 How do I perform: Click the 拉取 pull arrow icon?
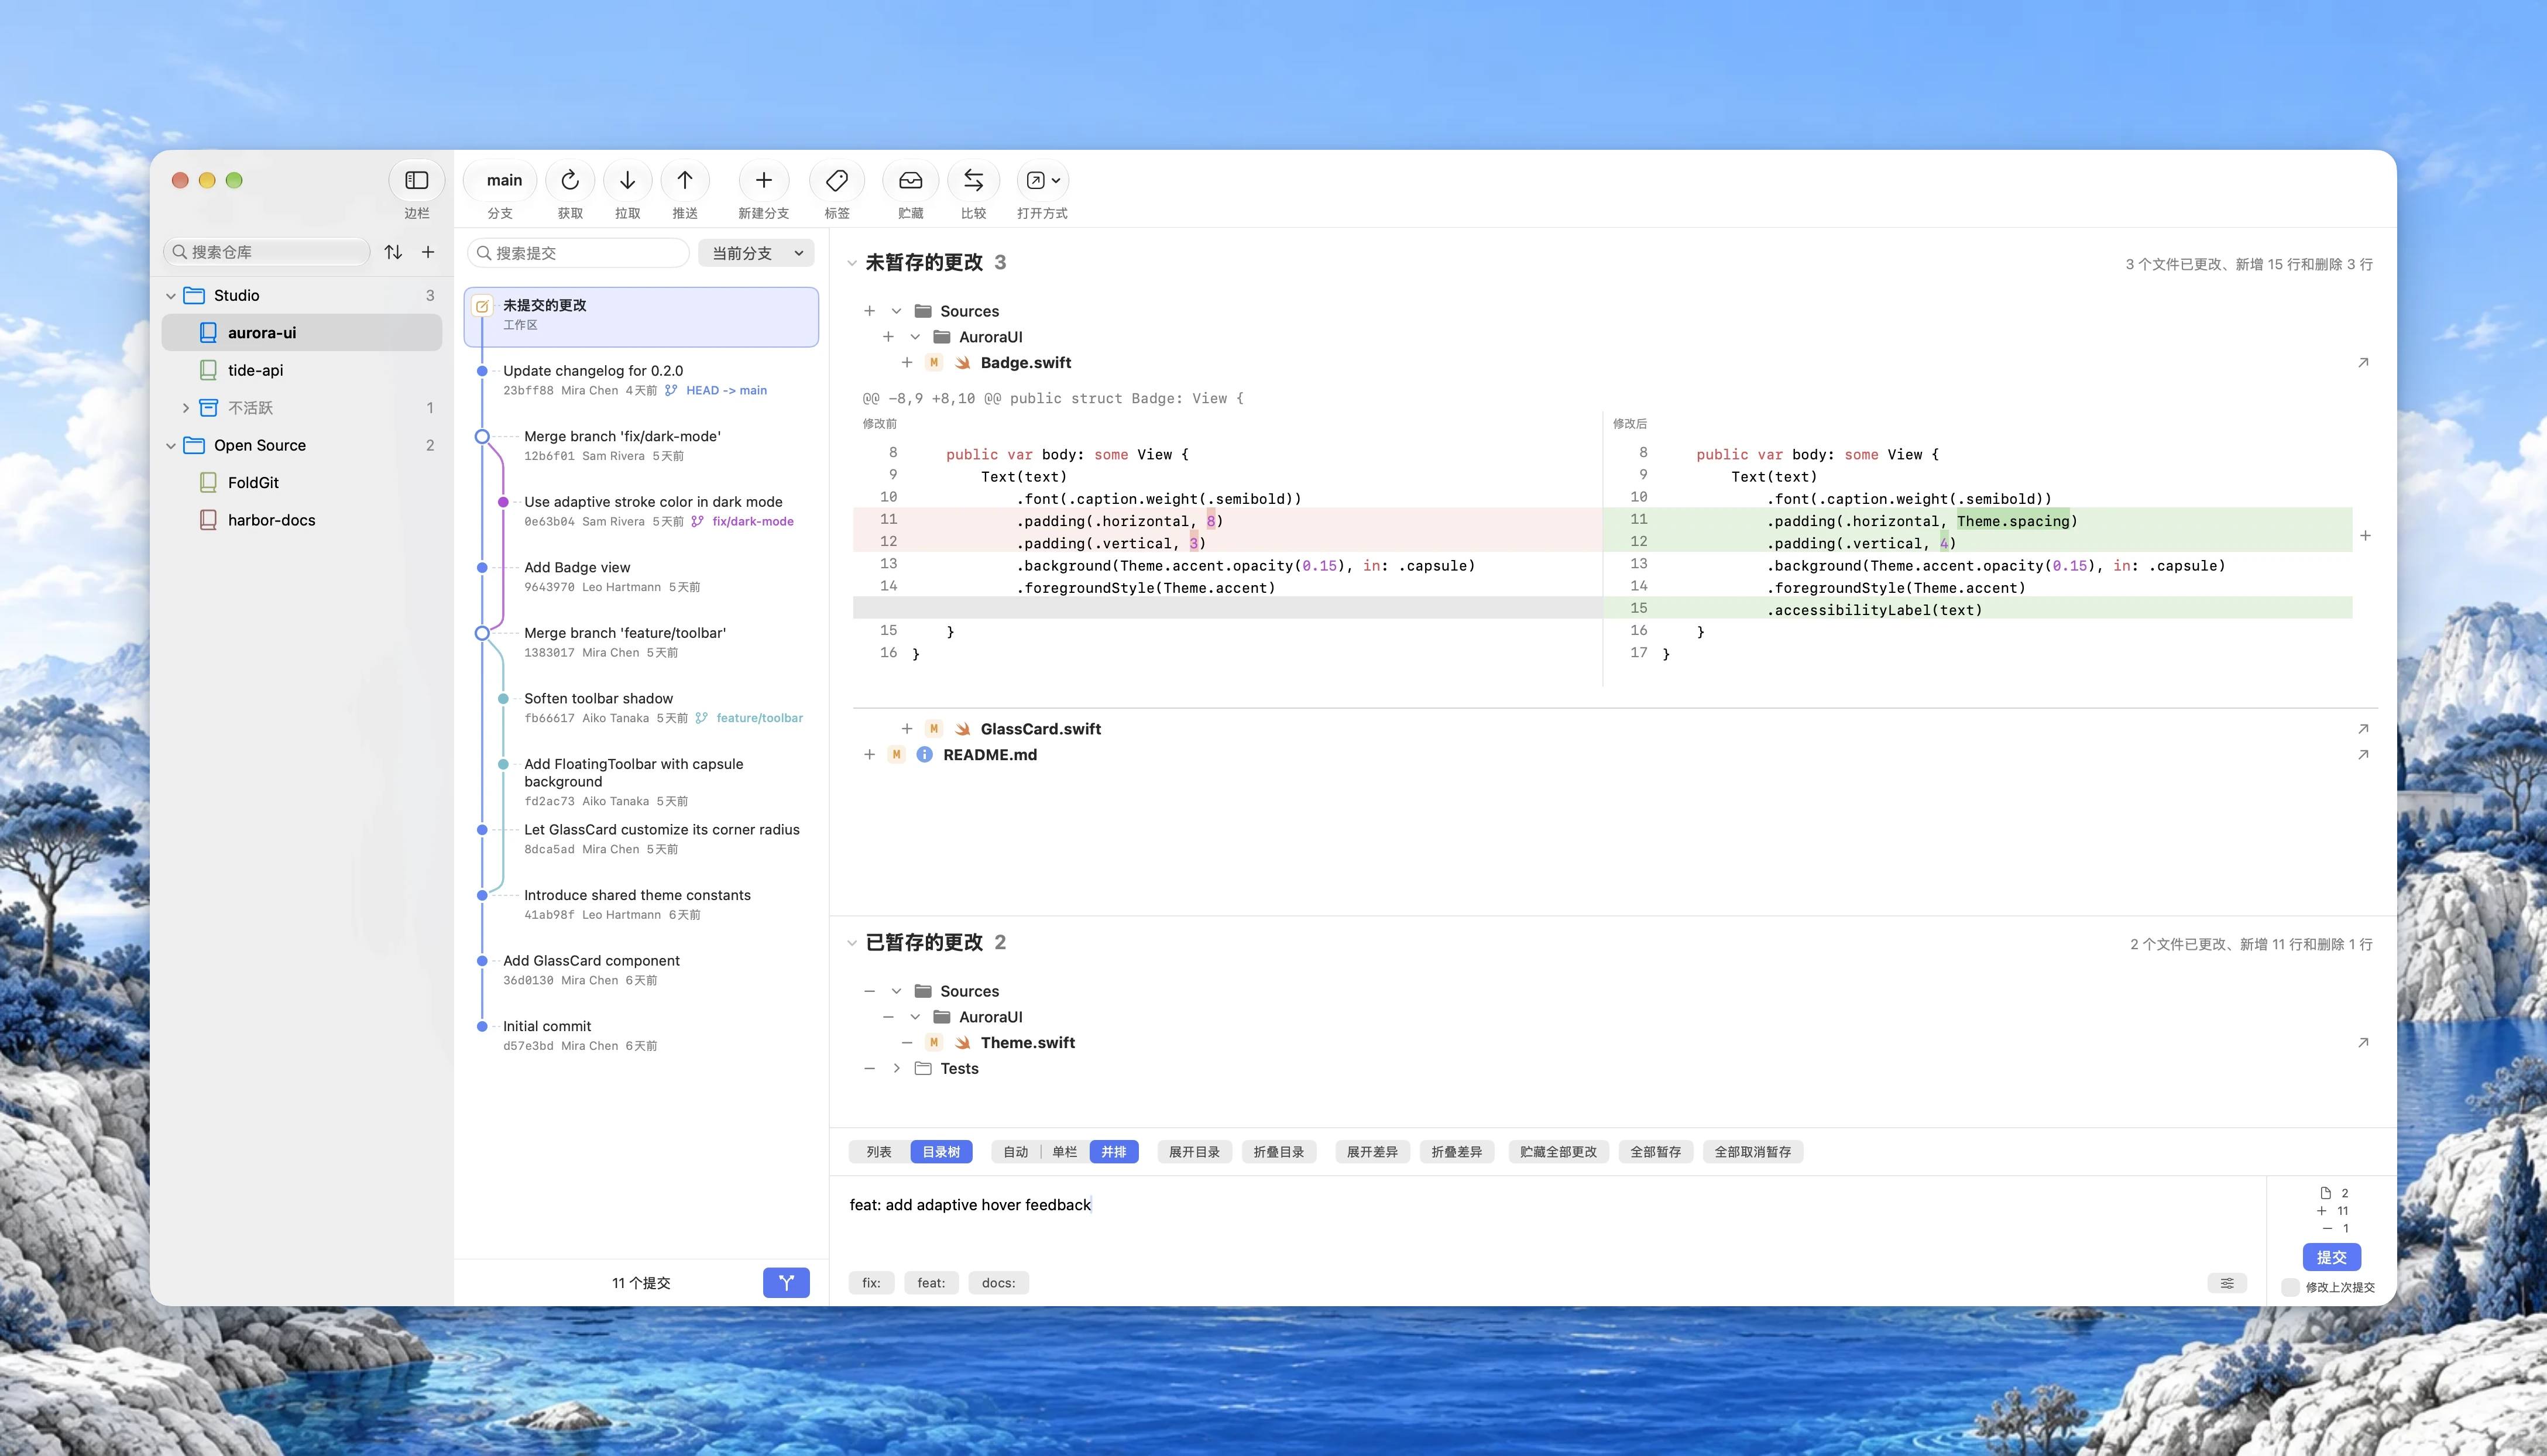627,180
